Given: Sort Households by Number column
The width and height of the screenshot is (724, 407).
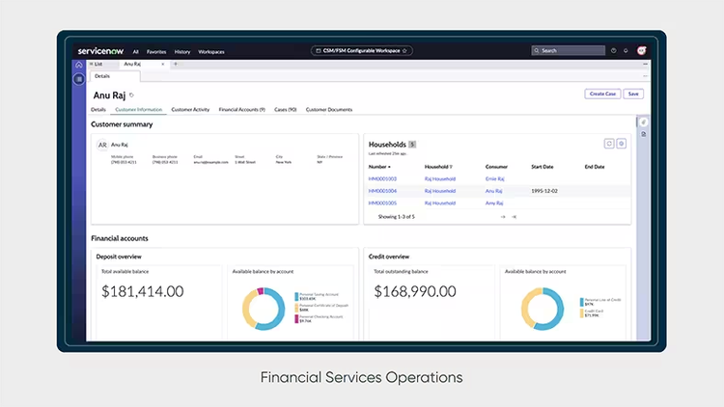Looking at the screenshot, I should [379, 167].
